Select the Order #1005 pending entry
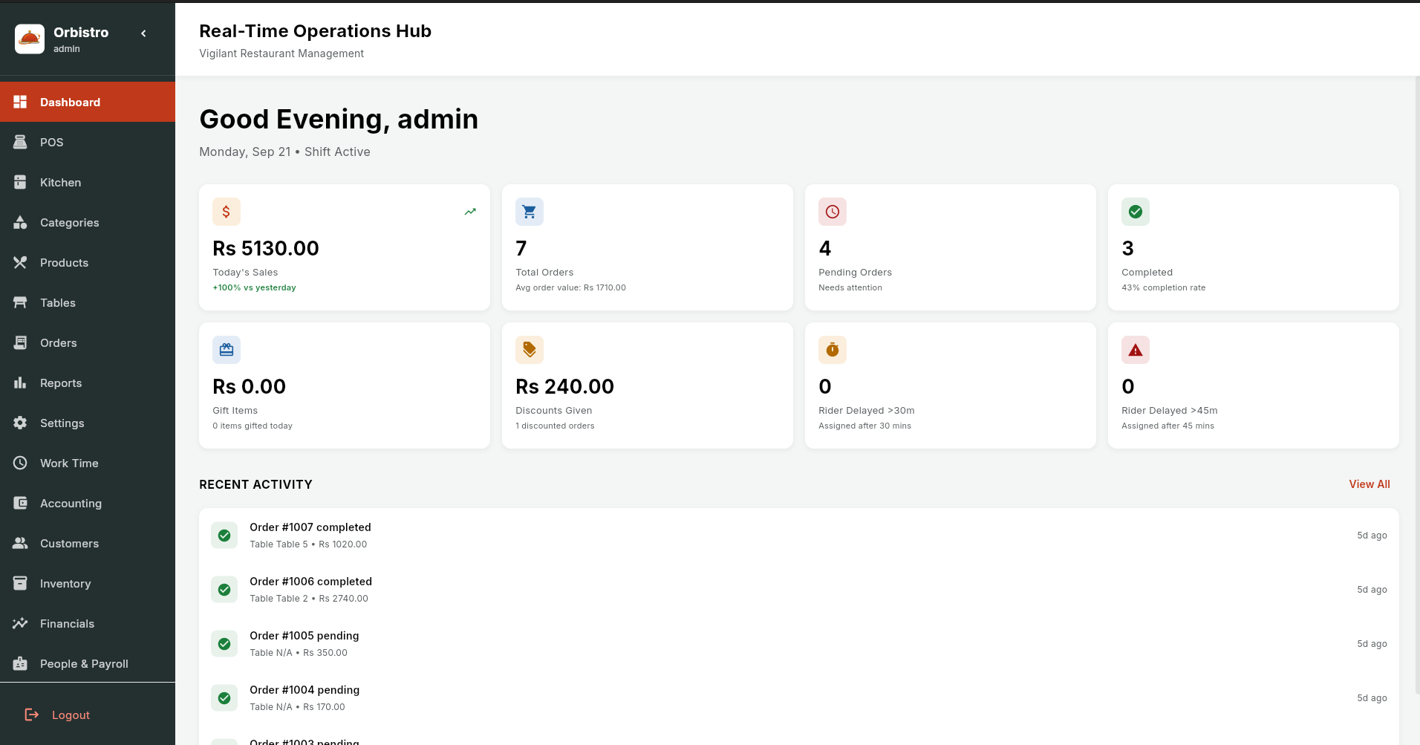 (799, 644)
